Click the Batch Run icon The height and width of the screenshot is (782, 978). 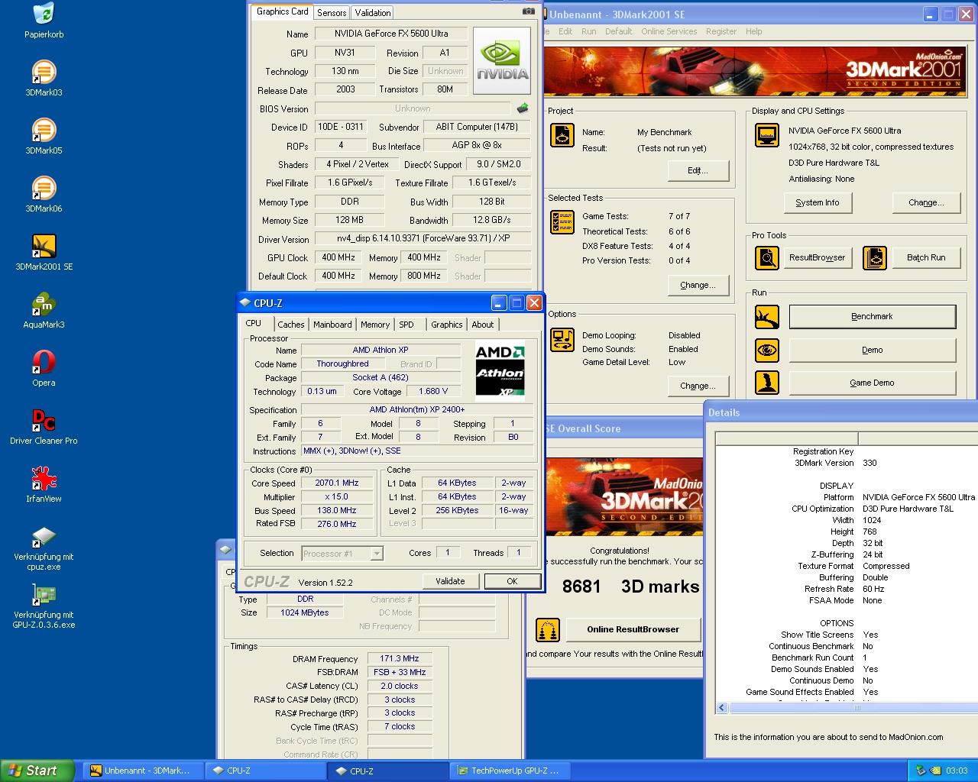point(875,258)
